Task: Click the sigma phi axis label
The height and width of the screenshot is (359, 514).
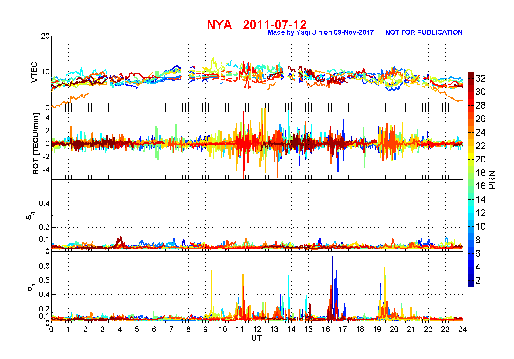Action: (x=32, y=287)
